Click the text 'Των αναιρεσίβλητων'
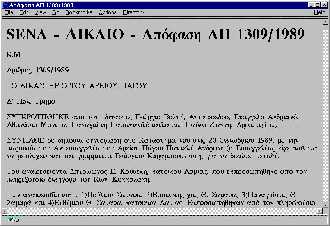 (x=39, y=195)
